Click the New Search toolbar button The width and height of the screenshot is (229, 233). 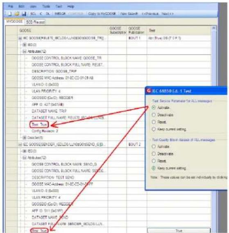click(x=129, y=13)
